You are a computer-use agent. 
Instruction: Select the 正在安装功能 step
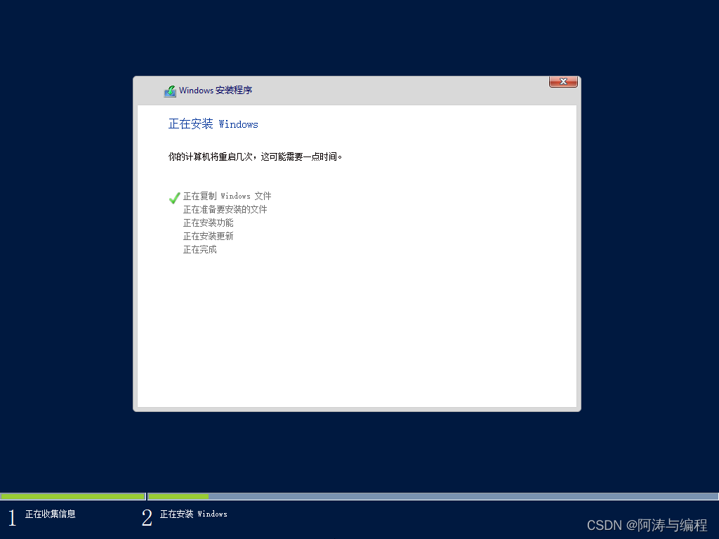coord(208,222)
